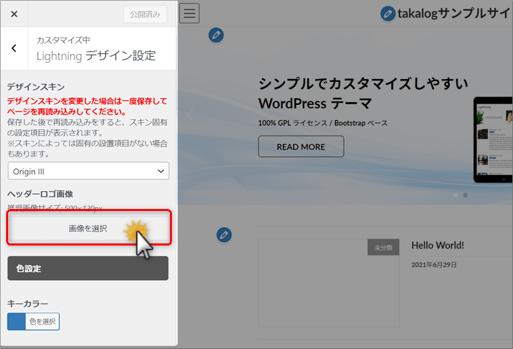This screenshot has width=513, height=349.
Task: Click the blue key color swatch
Action: pos(16,322)
